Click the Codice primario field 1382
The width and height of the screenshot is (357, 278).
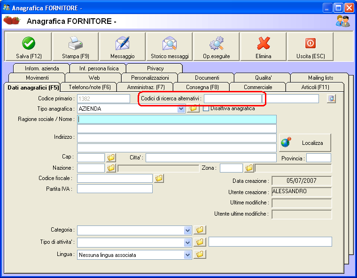[x=104, y=98]
